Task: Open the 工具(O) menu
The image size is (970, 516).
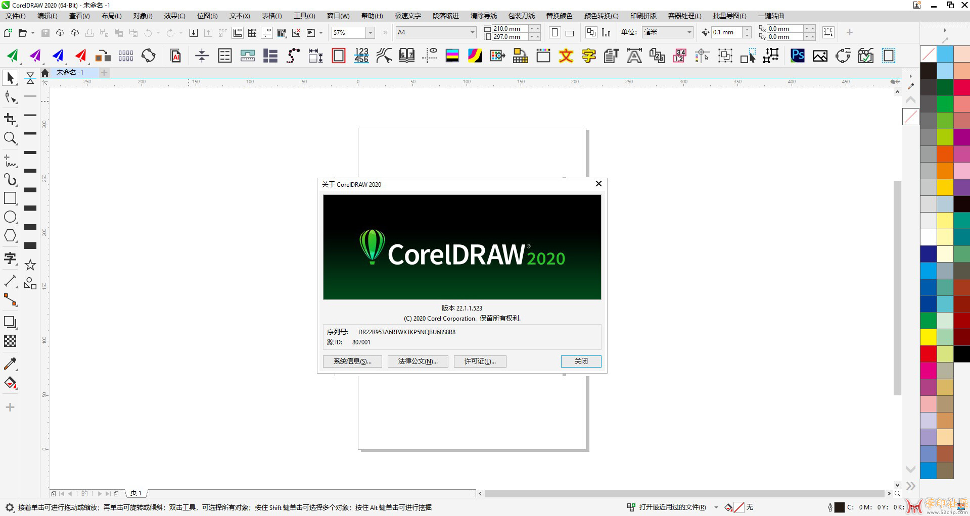Action: click(304, 16)
